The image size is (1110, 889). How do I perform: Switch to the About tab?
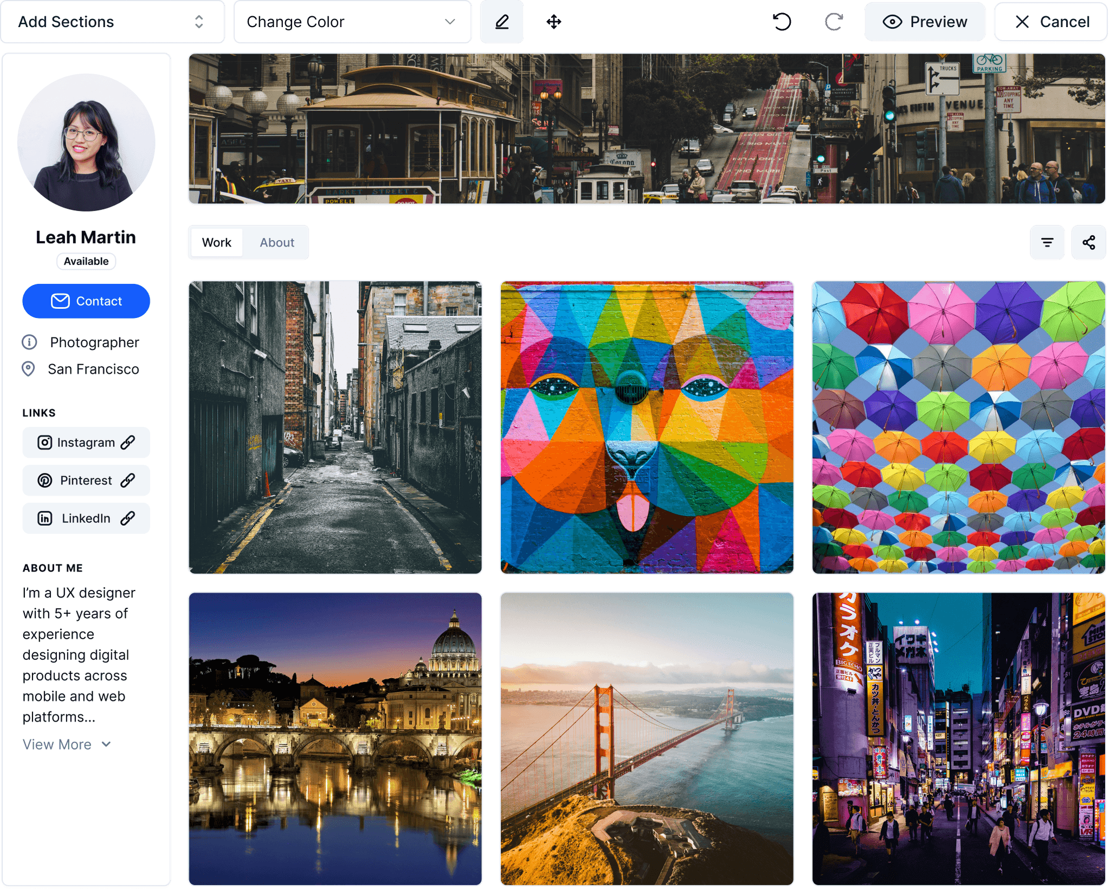click(x=277, y=242)
